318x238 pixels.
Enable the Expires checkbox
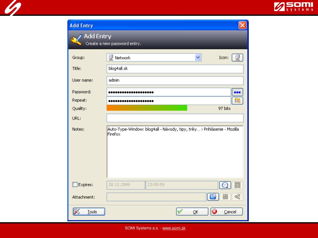pyautogui.click(x=75, y=185)
